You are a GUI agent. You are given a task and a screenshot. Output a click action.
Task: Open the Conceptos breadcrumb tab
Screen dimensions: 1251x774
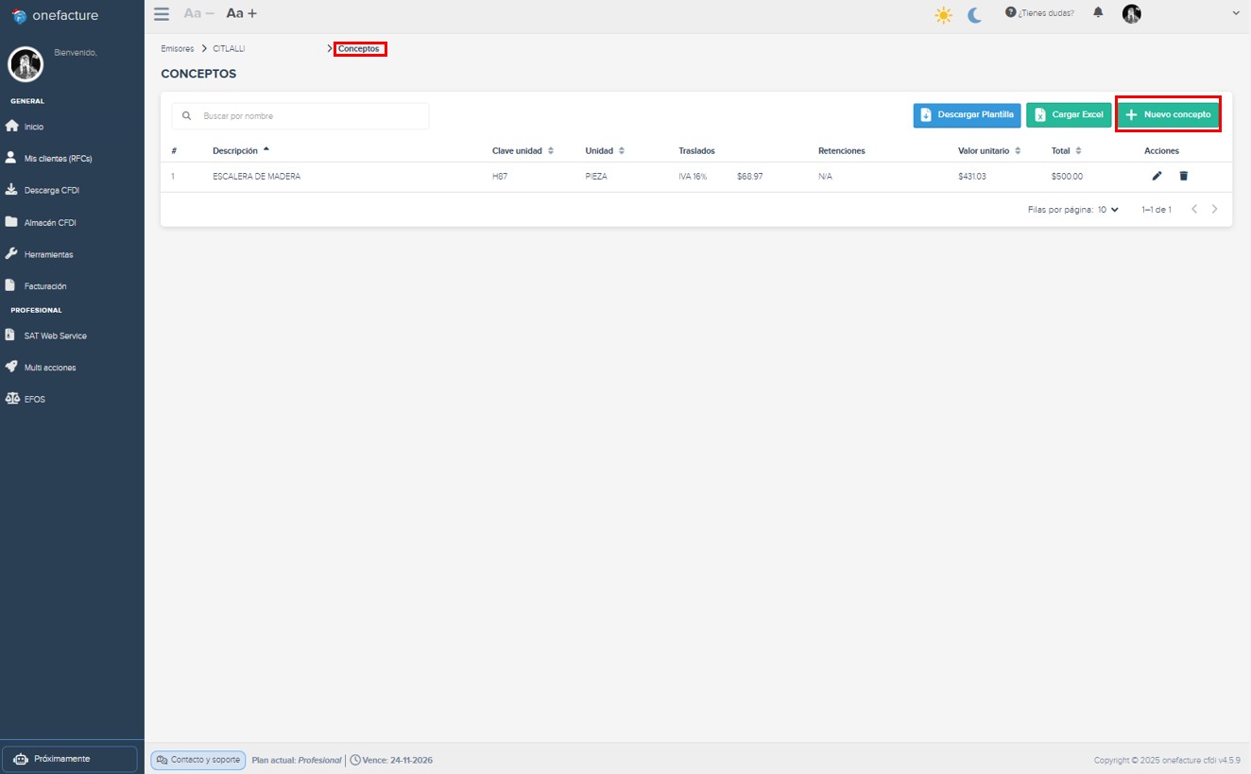pos(359,48)
